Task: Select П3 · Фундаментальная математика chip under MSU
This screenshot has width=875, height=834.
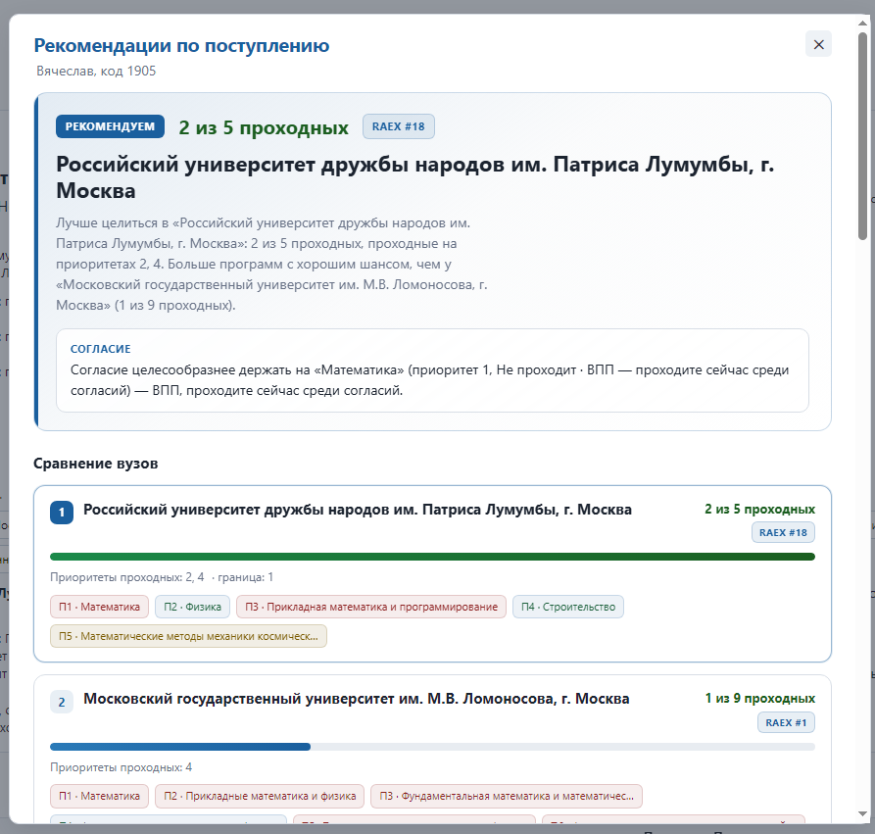Action: 507,796
